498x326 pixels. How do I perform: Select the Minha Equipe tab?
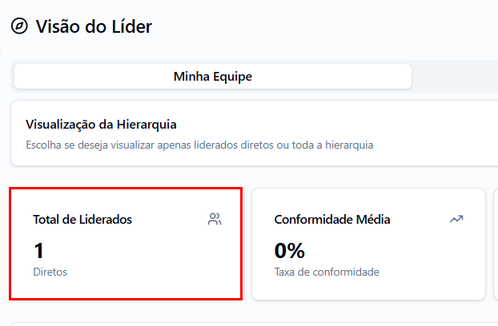pos(212,77)
